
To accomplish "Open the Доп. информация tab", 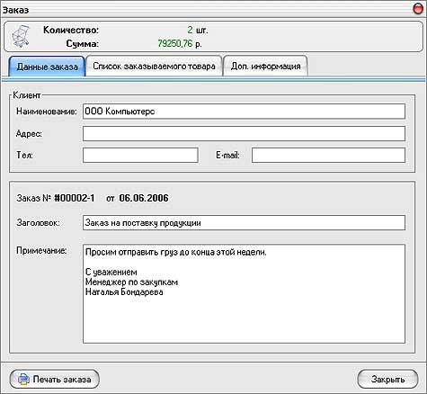I will (265, 66).
